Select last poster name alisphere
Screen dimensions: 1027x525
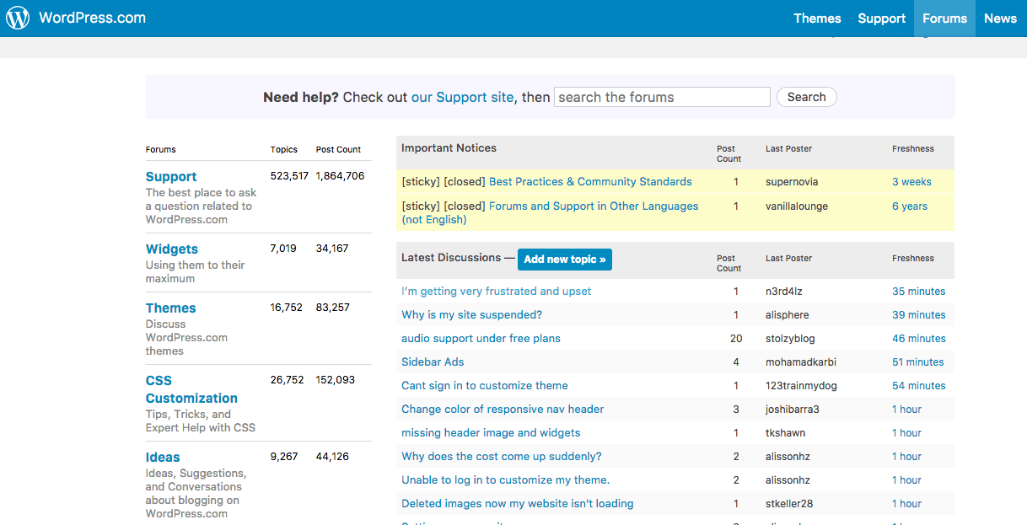(788, 314)
